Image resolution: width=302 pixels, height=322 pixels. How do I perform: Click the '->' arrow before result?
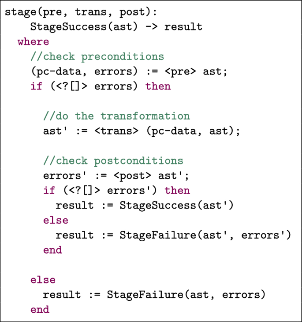[152, 26]
